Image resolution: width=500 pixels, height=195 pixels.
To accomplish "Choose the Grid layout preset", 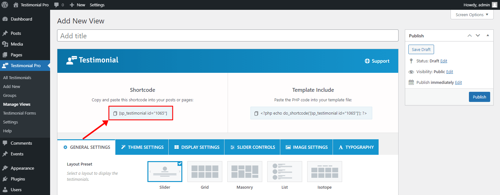I will tap(205, 172).
